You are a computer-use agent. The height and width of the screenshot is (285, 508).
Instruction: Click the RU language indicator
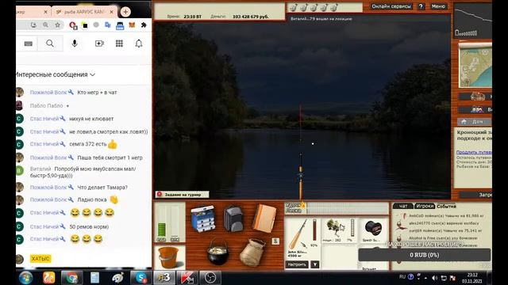pos(402,277)
